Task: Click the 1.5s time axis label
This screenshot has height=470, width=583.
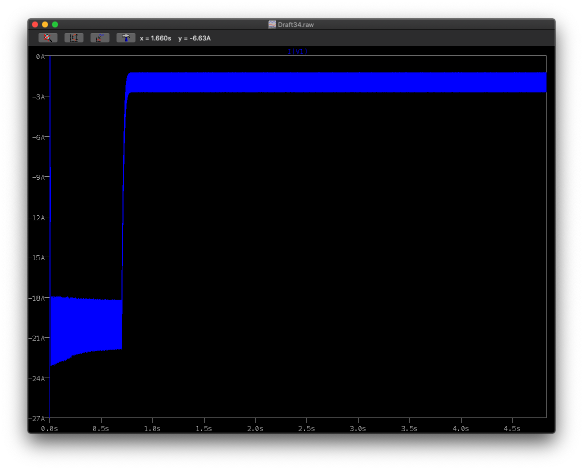Action: (x=204, y=429)
